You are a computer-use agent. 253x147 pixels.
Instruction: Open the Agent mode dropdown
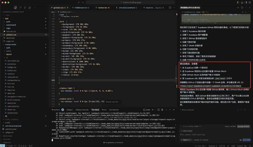pos(185,140)
